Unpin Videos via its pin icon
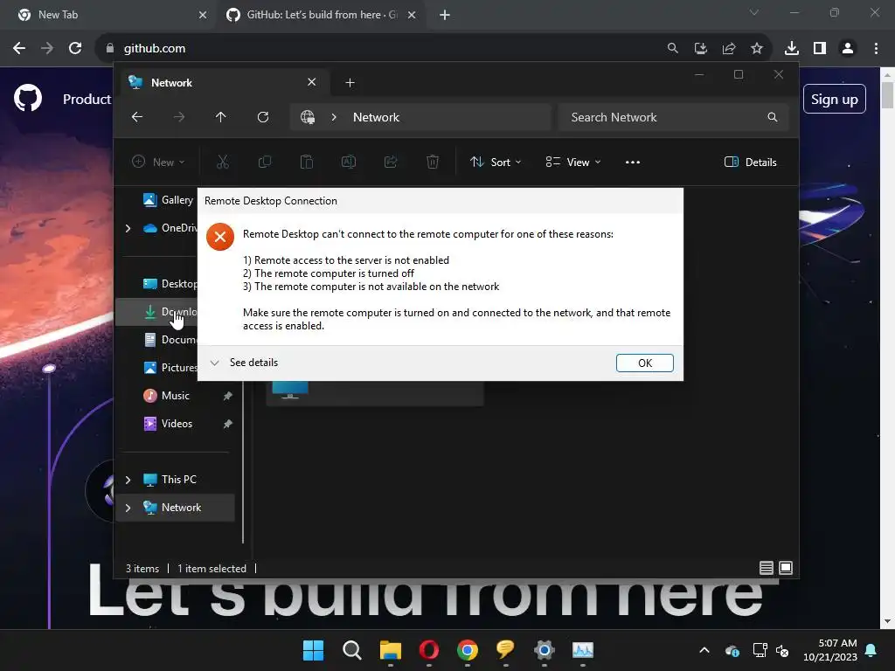Screen dimensions: 895x671 click(x=228, y=424)
